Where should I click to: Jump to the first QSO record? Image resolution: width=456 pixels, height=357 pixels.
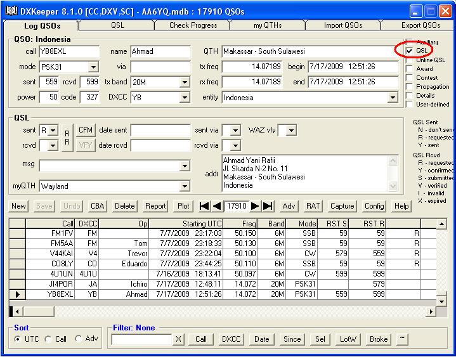(204, 206)
